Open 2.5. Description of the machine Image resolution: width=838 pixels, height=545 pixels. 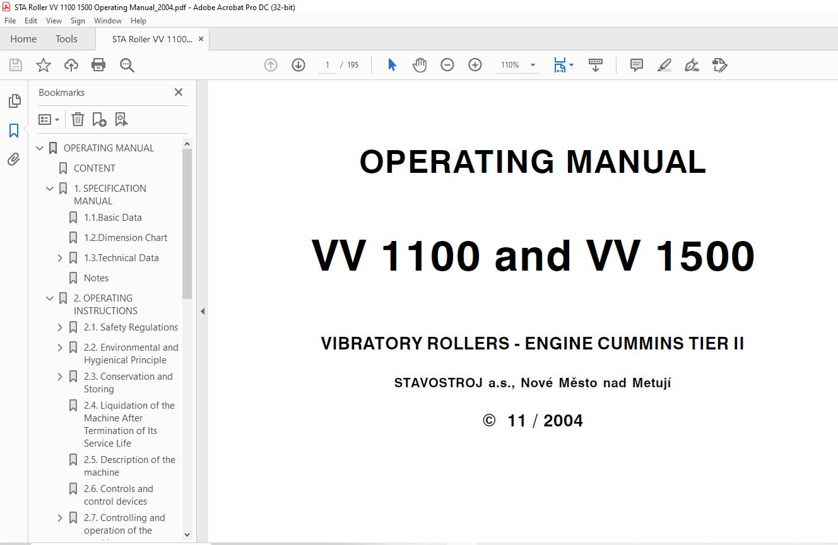(x=129, y=466)
